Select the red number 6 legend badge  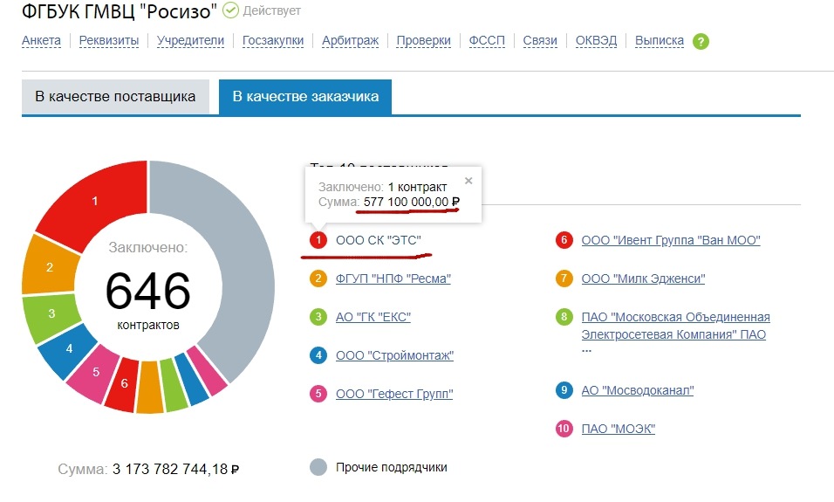click(564, 240)
